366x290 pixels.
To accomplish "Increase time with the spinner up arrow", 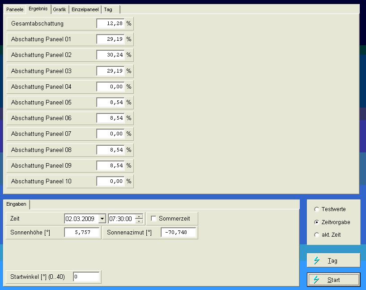I will pos(139,216).
